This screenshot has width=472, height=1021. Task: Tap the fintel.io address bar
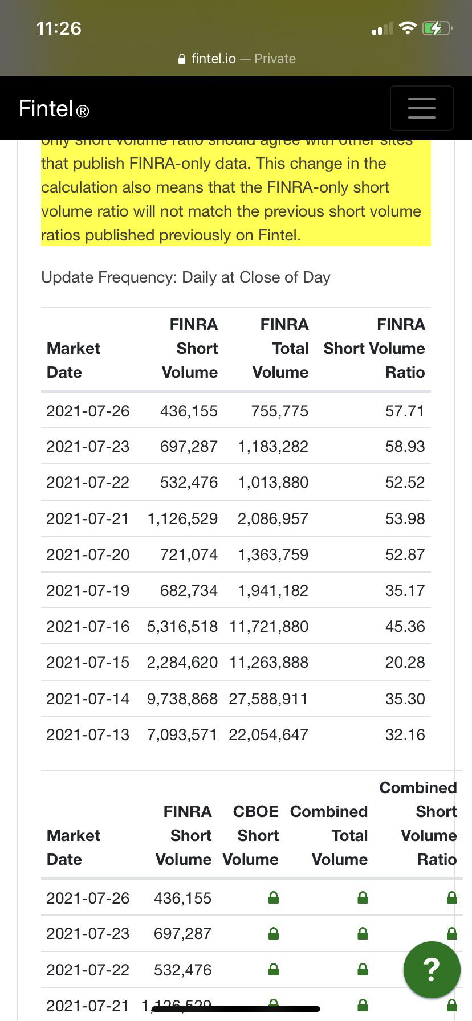(x=236, y=59)
